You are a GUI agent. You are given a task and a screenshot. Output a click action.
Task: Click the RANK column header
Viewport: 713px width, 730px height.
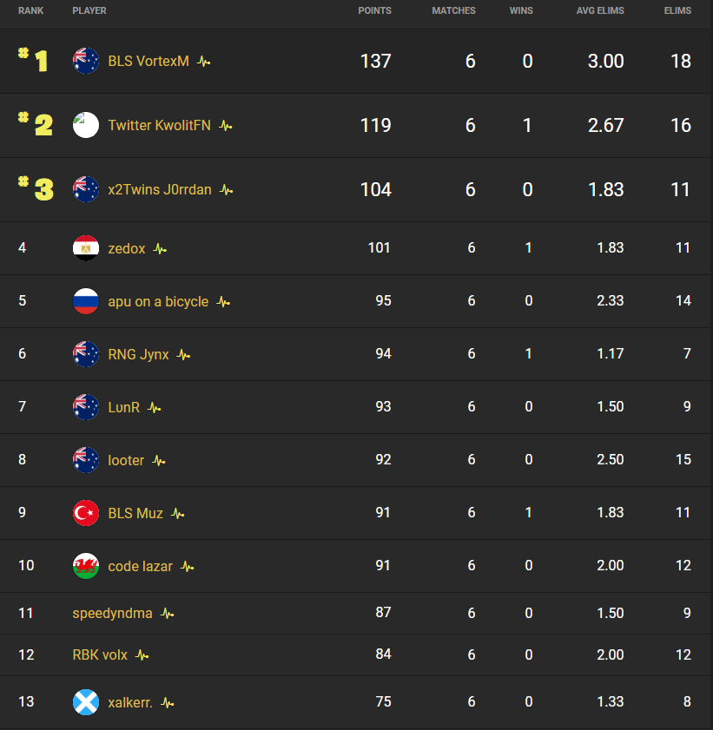31,10
